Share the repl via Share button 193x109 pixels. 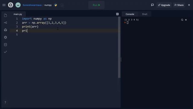point(179,5)
